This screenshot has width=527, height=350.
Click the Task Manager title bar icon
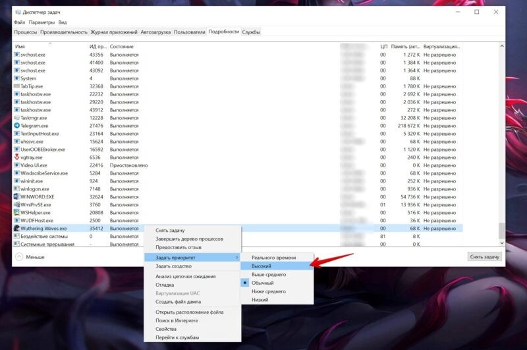tap(17, 12)
